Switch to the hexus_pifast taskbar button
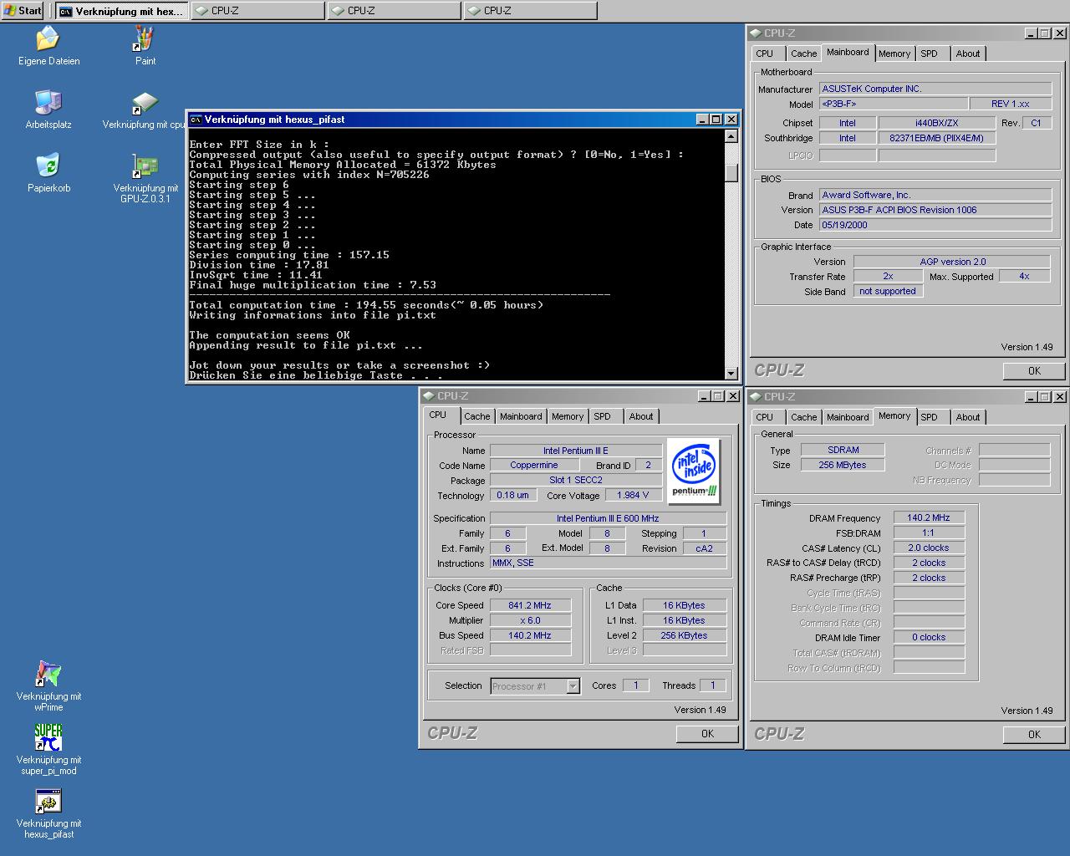Viewport: 1070px width, 856px height. (x=121, y=11)
